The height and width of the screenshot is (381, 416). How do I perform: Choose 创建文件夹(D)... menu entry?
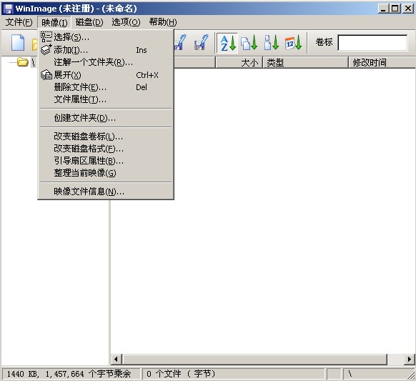106,118
